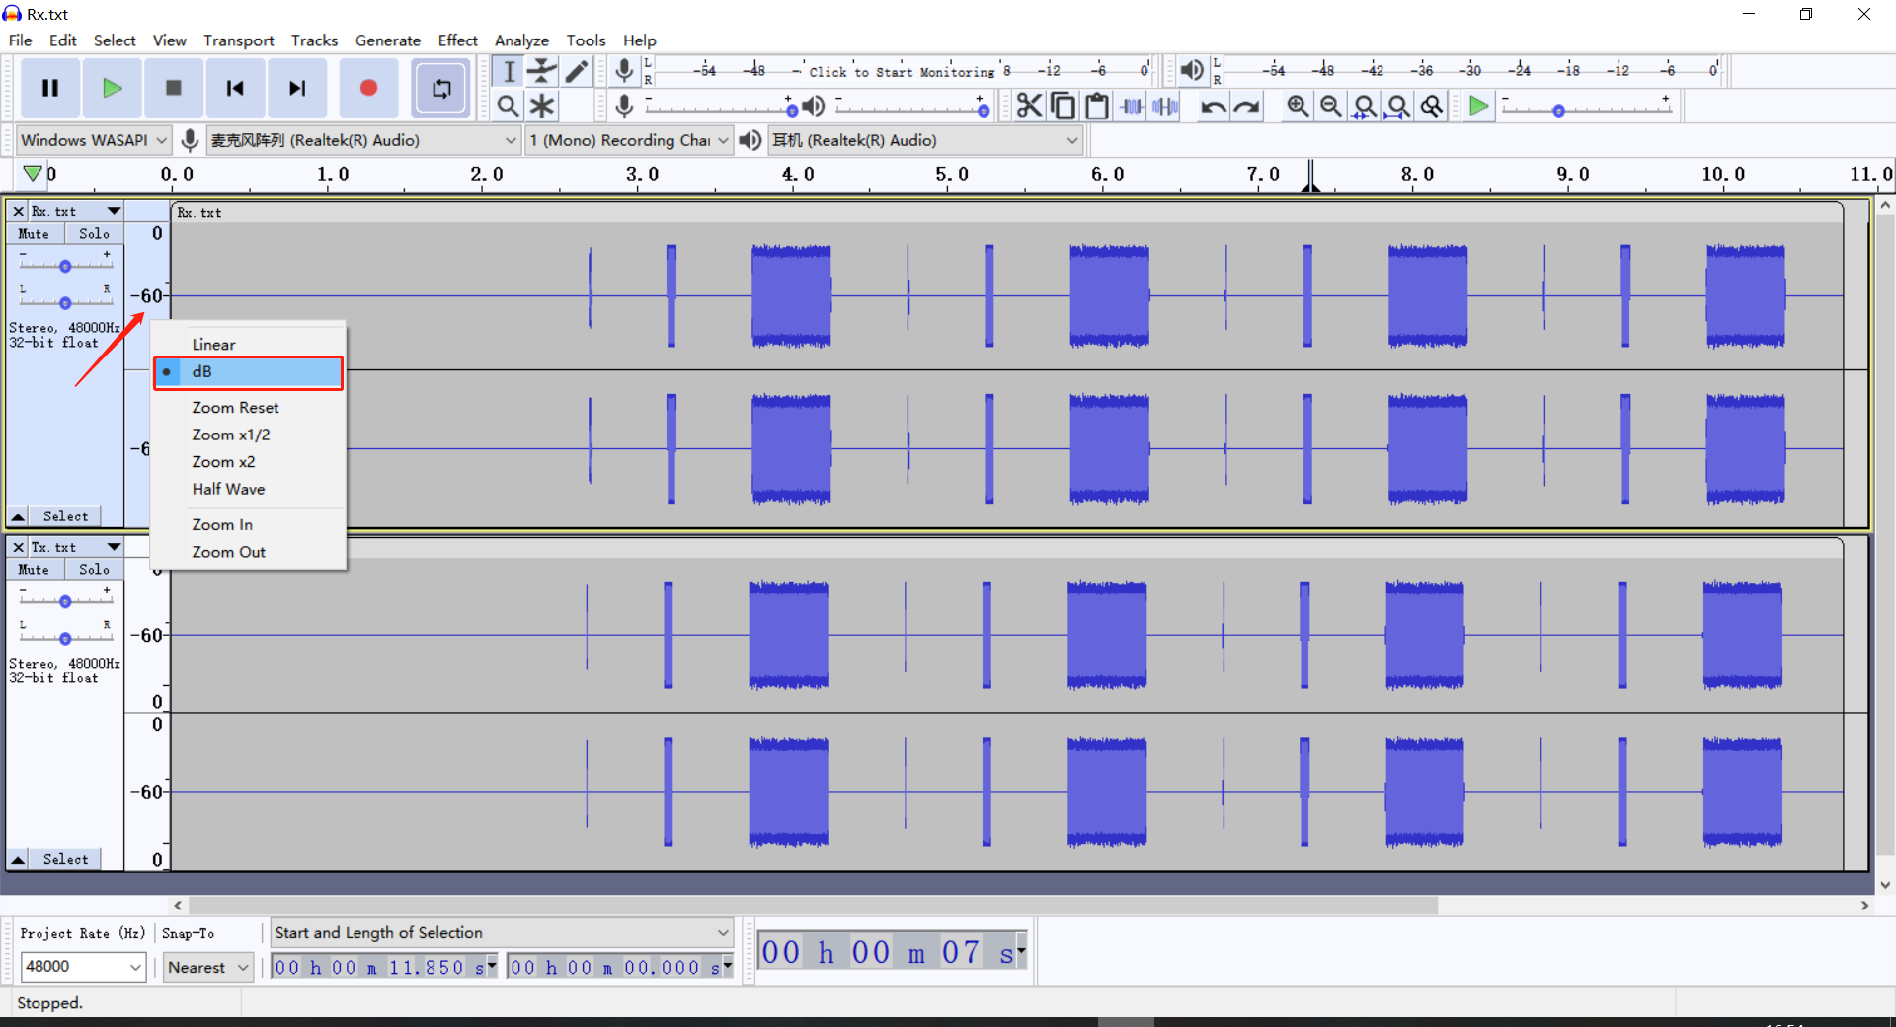The image size is (1896, 1027).
Task: Click the Undo icon
Action: (1213, 106)
